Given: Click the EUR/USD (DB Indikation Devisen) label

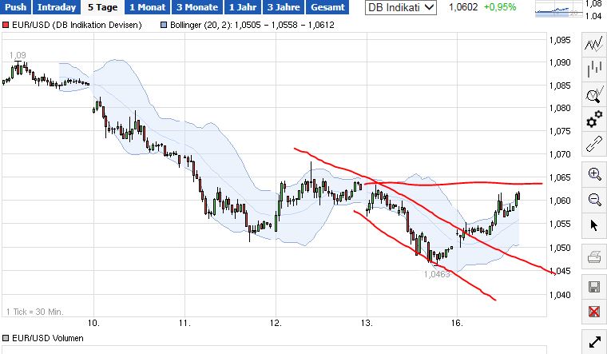Looking at the screenshot, I should [x=77, y=26].
